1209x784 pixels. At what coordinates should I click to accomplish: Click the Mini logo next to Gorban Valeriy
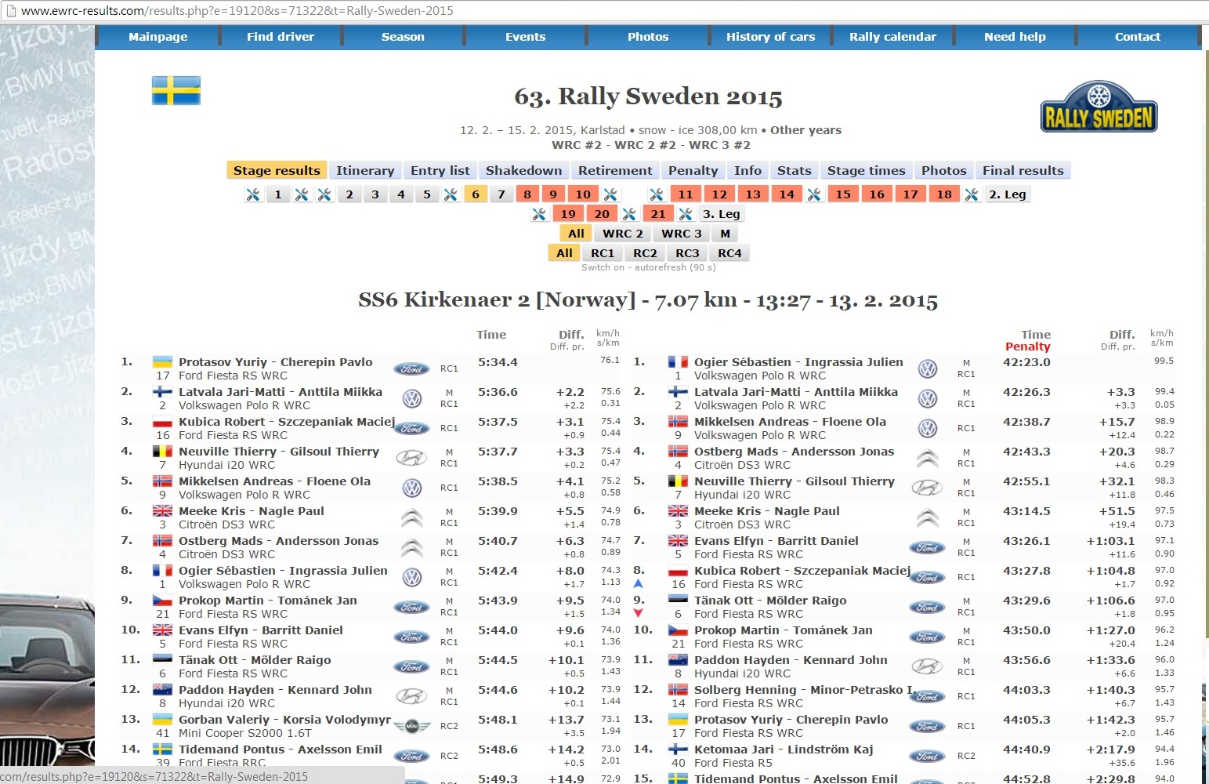point(411,726)
